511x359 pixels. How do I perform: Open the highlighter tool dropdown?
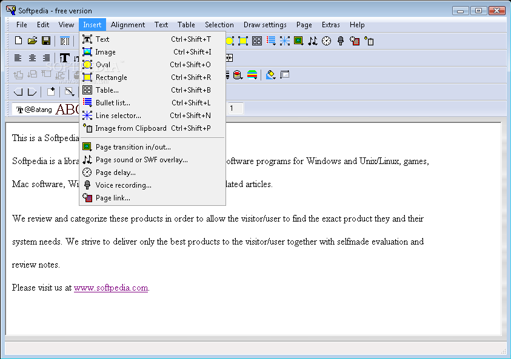pos(270,75)
